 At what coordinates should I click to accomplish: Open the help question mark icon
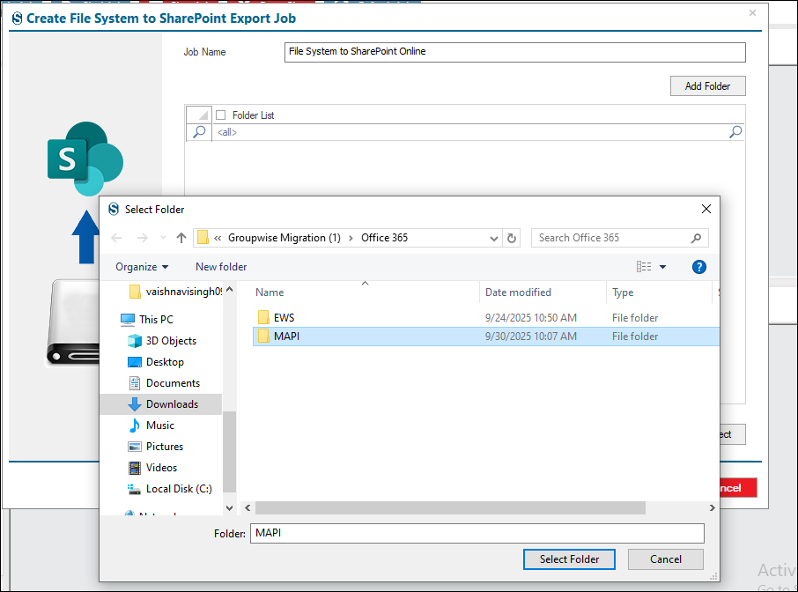[698, 267]
